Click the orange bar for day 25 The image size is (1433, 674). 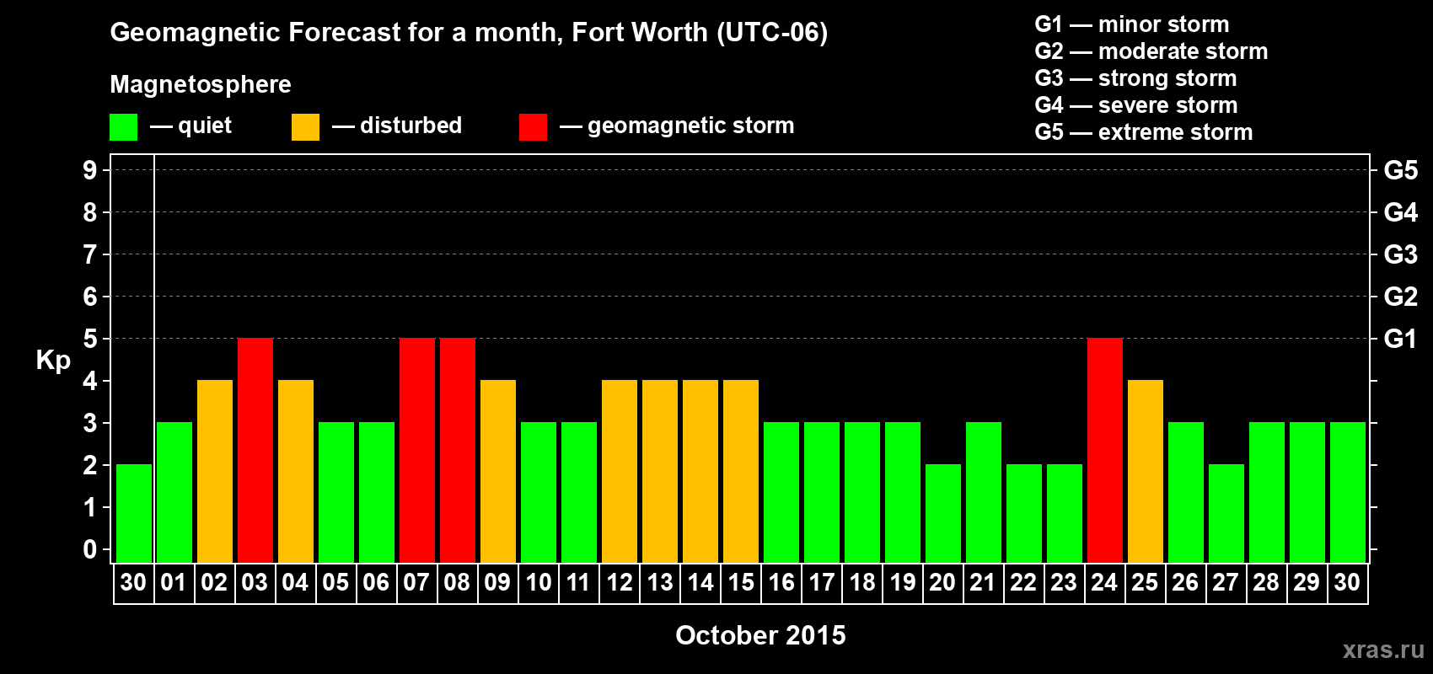coord(1146,471)
